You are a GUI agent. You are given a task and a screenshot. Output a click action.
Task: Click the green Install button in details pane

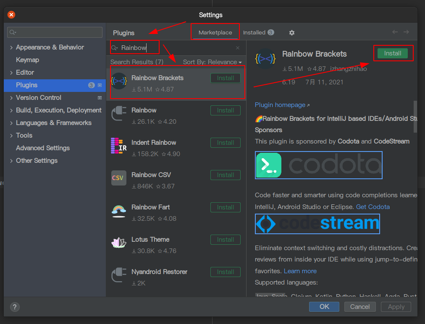tap(393, 53)
